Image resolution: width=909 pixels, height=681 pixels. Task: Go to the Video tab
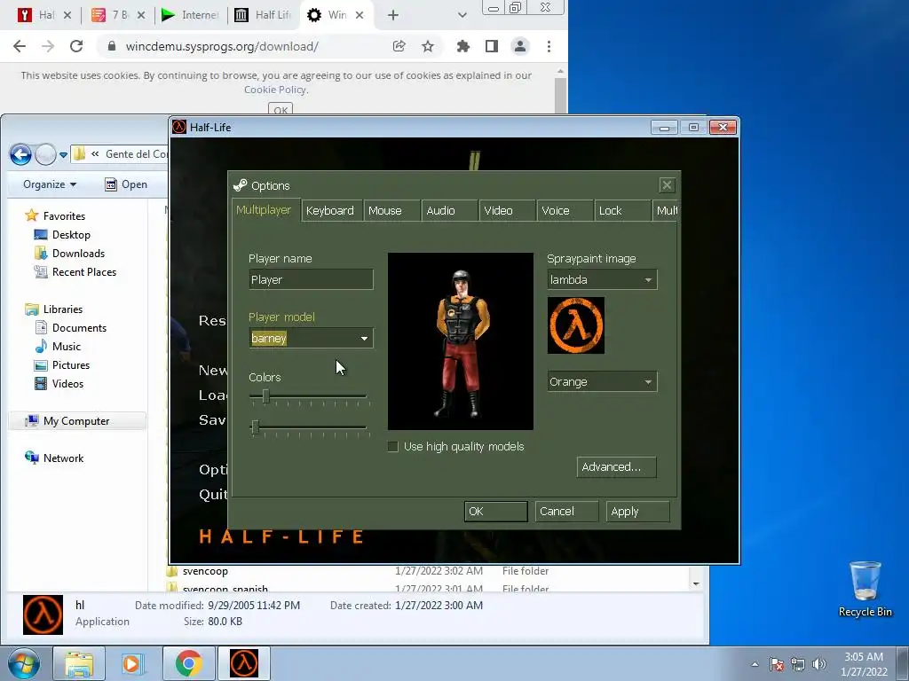pos(507,211)
